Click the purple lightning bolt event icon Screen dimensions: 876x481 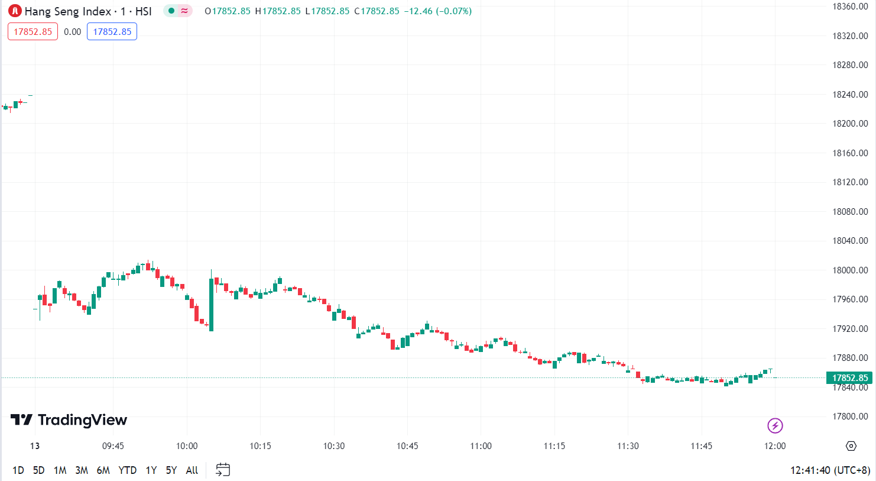[x=775, y=425]
